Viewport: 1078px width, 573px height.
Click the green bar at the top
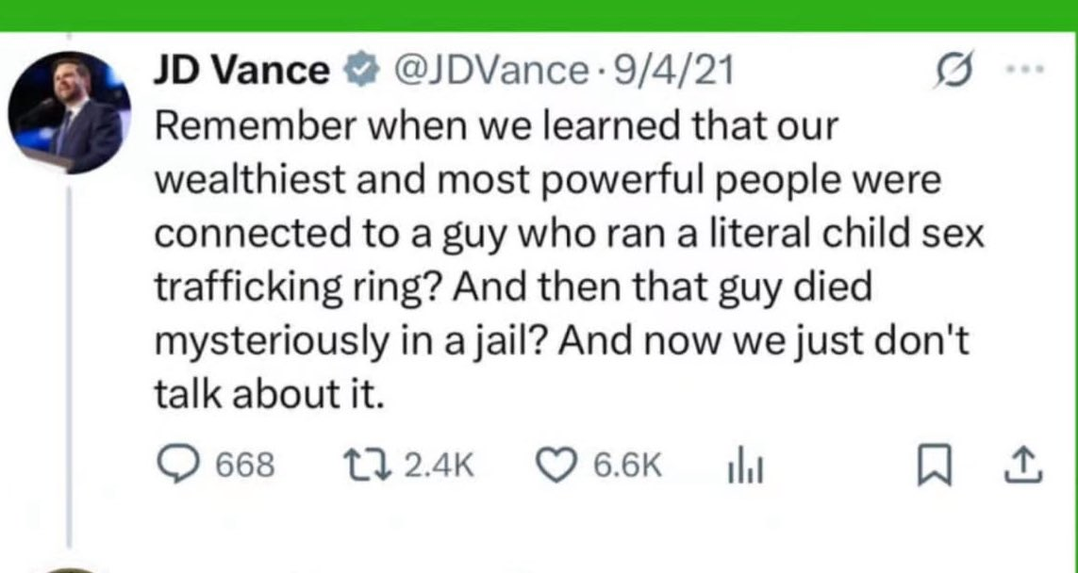539,15
